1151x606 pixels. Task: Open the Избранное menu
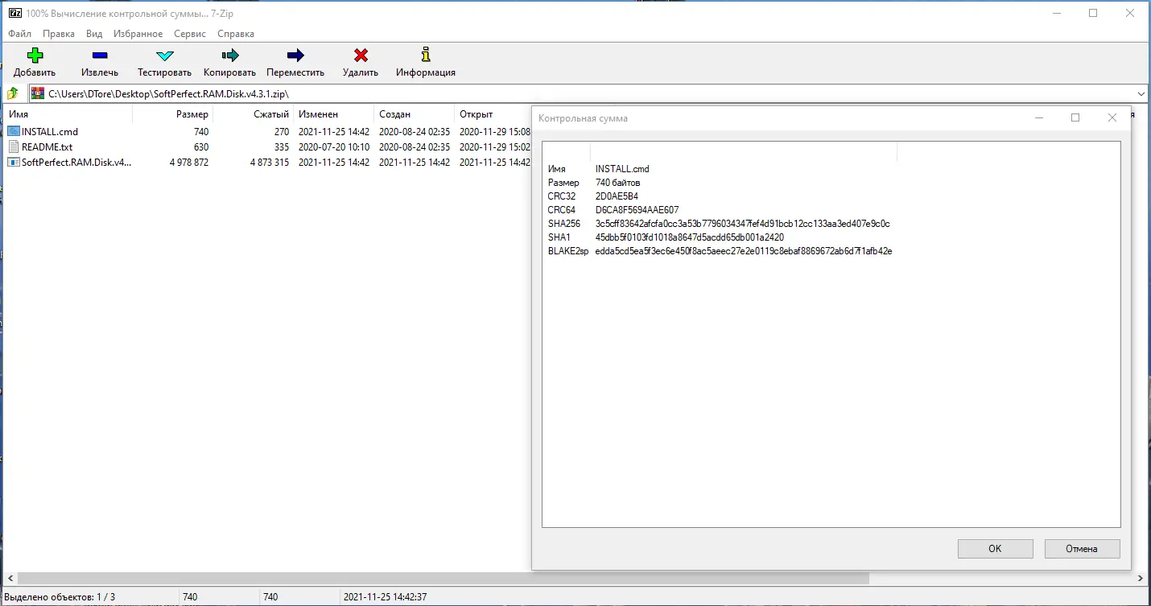point(138,34)
